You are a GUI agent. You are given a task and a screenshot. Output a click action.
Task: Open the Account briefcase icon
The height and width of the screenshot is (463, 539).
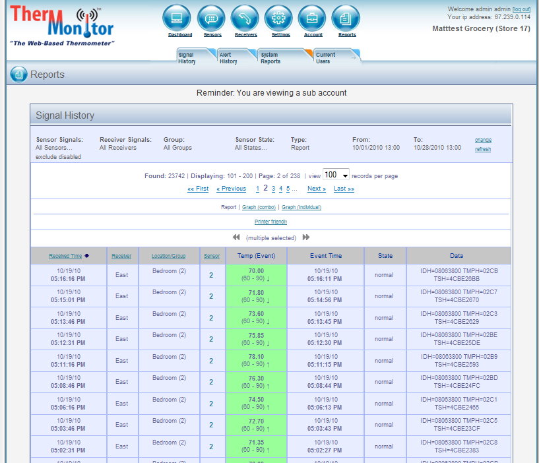312,18
